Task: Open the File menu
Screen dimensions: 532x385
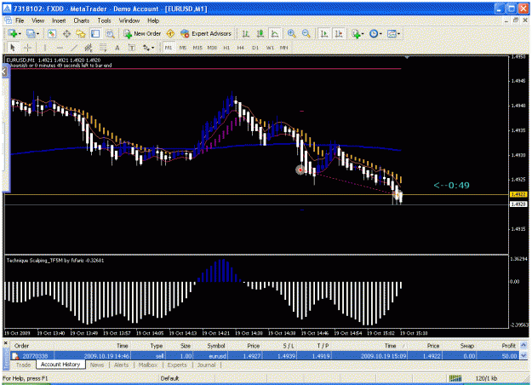Action: click(x=20, y=20)
